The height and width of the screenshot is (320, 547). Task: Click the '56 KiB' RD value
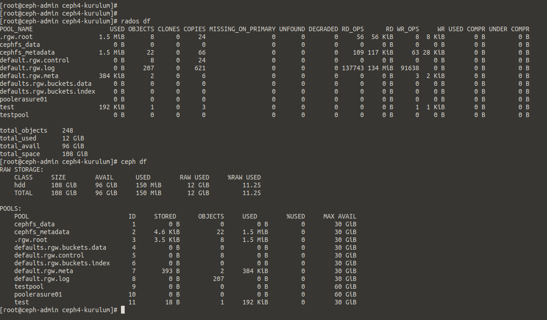(x=382, y=37)
